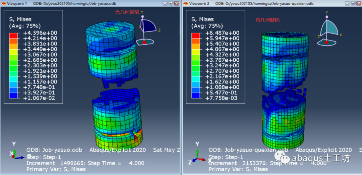Click the maximum value +4.596e+00
This screenshot has height=175, width=362.
[x=40, y=33]
